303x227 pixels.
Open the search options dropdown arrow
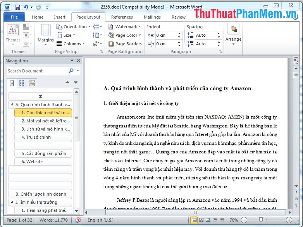[77, 71]
